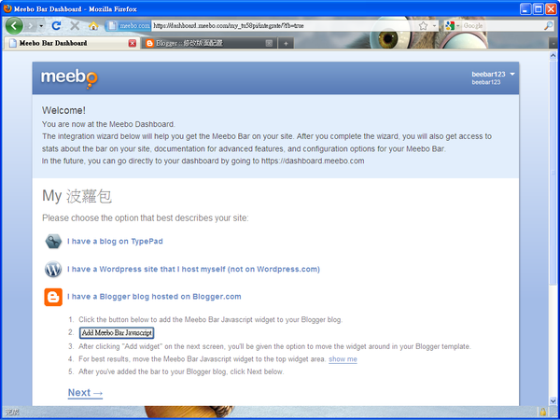Click the Welcome! heading text
Viewport: 560px width, 420px height.
(63, 110)
